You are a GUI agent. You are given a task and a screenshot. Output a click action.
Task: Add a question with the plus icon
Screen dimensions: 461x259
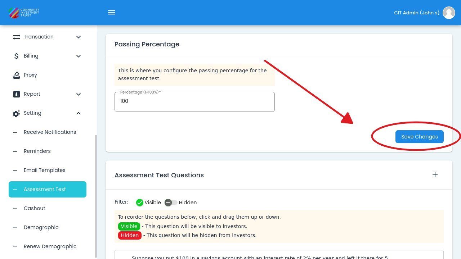tap(435, 175)
